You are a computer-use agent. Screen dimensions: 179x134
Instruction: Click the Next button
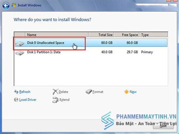tap(163, 126)
